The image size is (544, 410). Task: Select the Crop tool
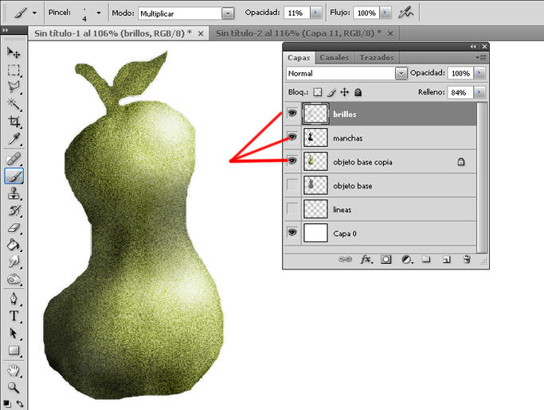14,122
